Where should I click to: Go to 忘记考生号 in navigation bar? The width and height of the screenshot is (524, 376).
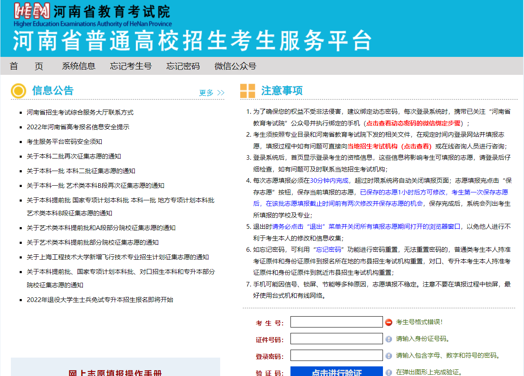click(x=131, y=66)
